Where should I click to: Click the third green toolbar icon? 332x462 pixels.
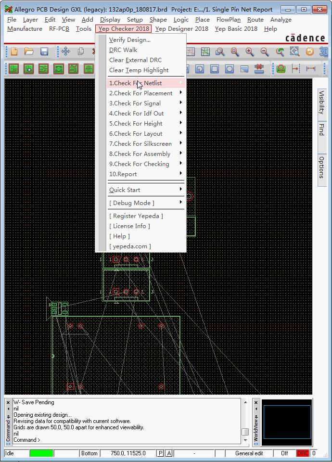44,69
